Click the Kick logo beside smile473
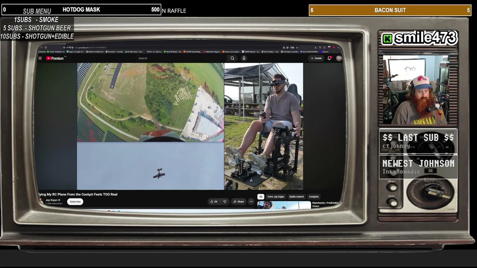Image resolution: width=477 pixels, height=268 pixels. click(388, 39)
